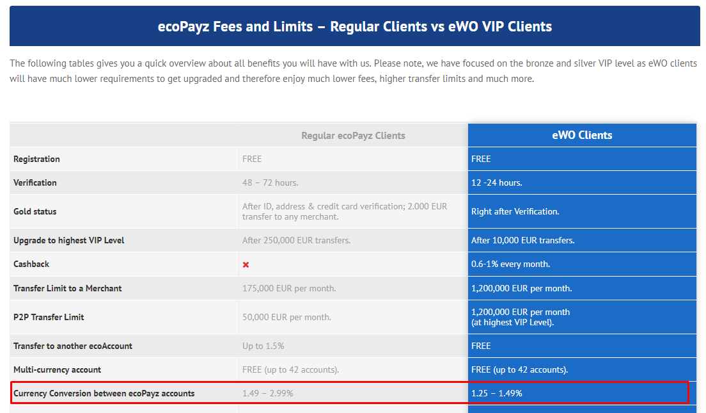Click the 'P2P Transfer Limit' label
Image resolution: width=706 pixels, height=413 pixels.
coord(49,318)
